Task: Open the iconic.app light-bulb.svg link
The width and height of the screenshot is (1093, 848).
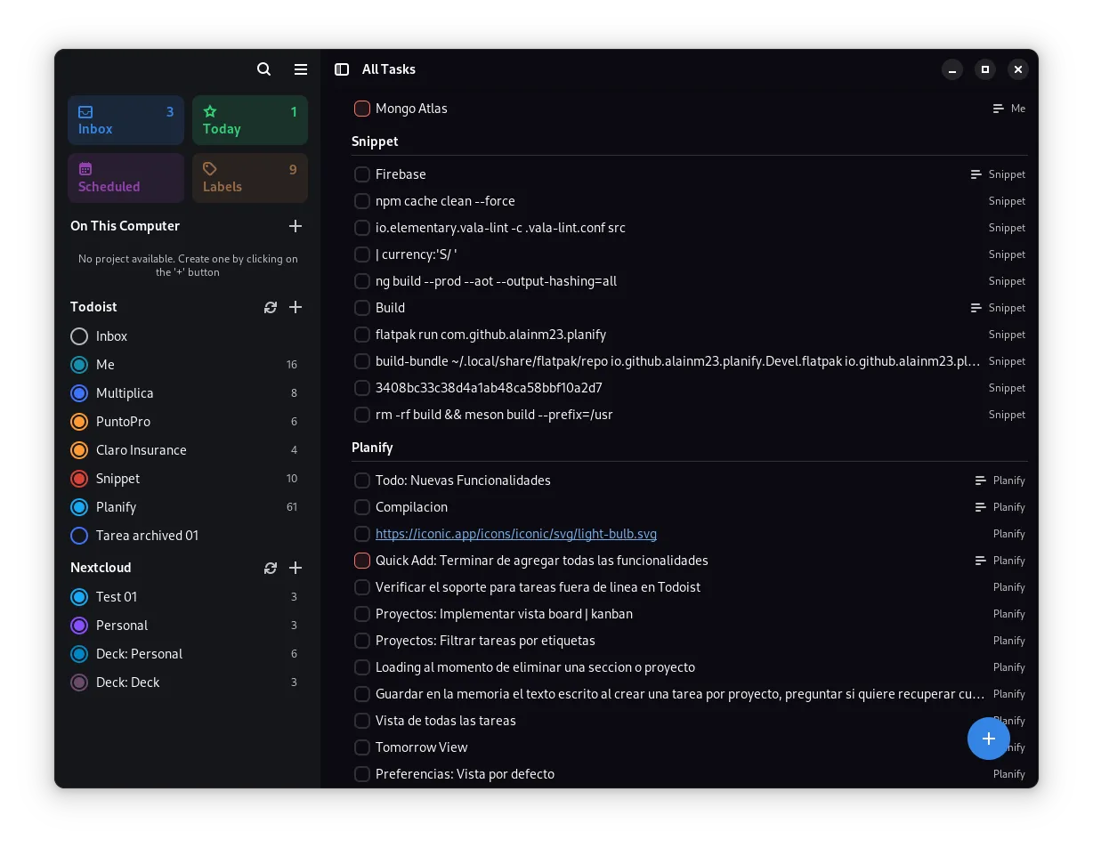Action: coord(515,534)
